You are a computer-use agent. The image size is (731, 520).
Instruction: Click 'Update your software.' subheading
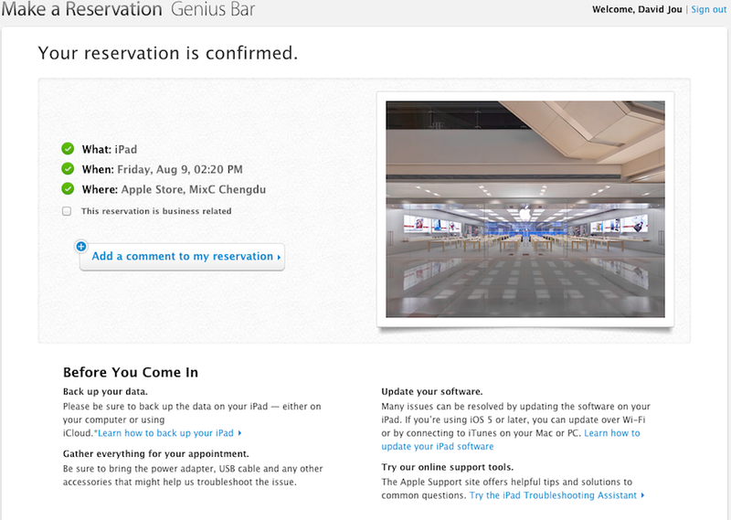[431, 392]
